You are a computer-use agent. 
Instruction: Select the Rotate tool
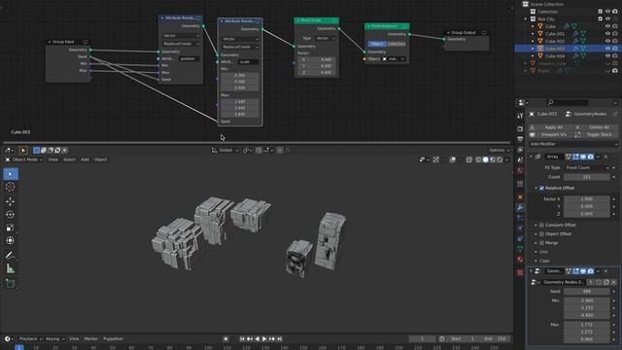pos(11,215)
